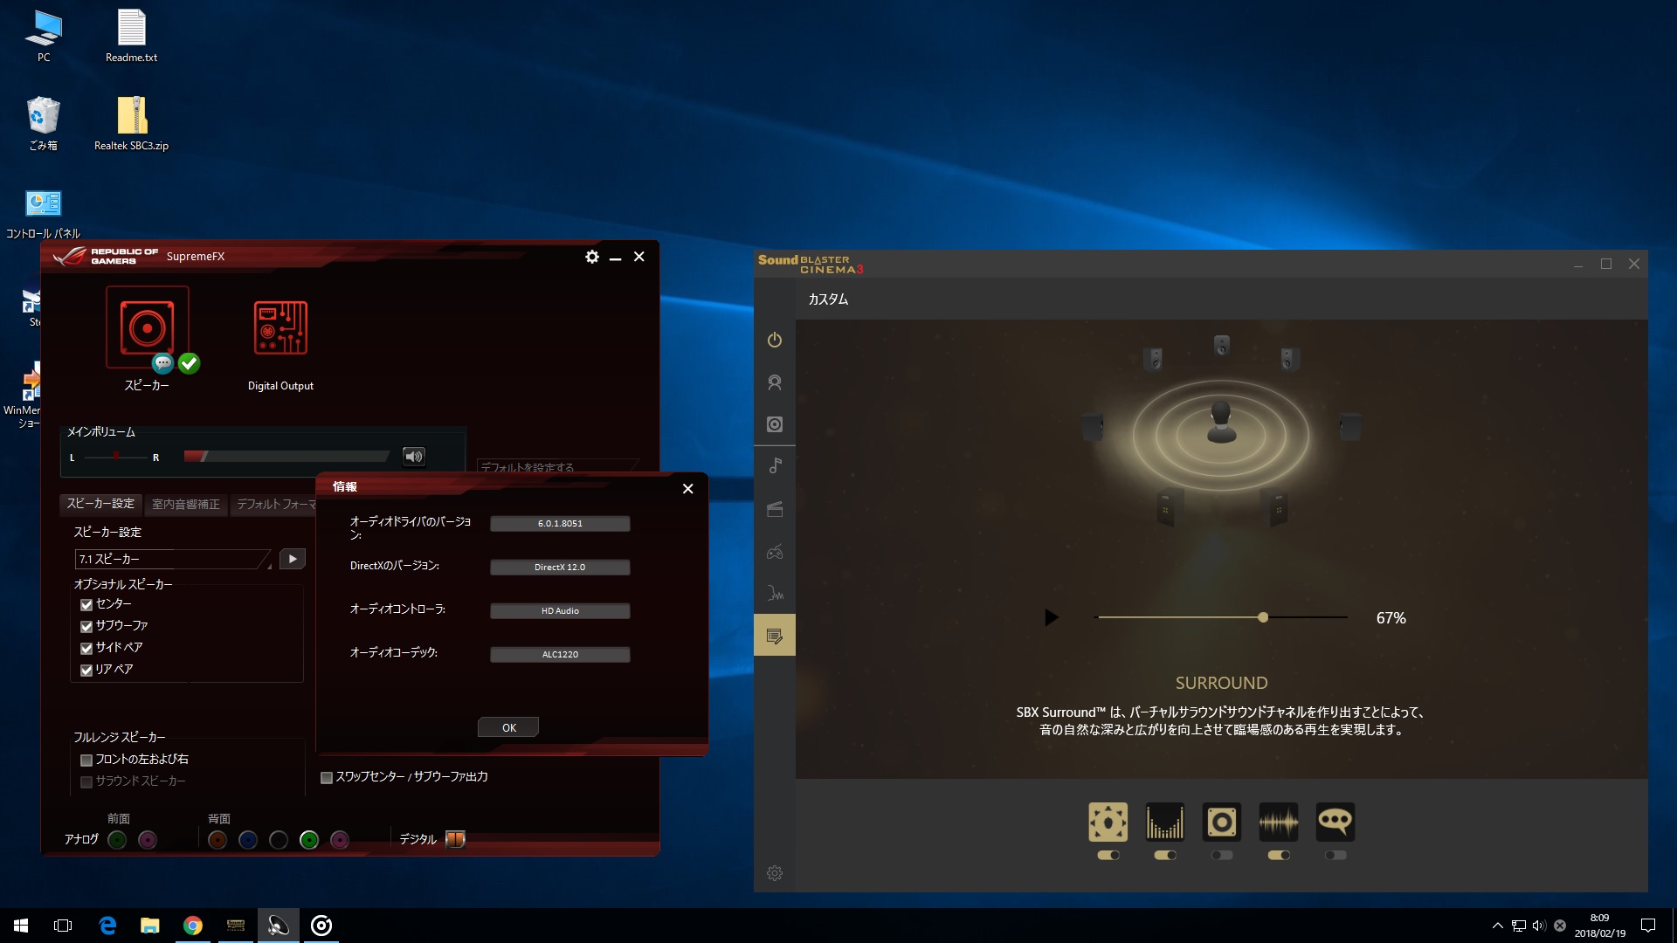The image size is (1677, 943).
Task: Click the digital output connector icon
Action: (x=455, y=839)
